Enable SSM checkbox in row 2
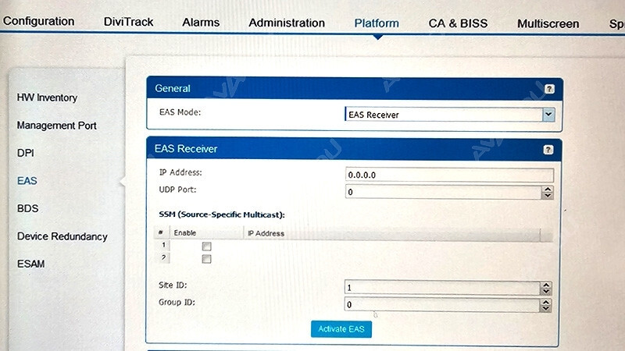Screen dimensions: 625x351 click(207, 259)
